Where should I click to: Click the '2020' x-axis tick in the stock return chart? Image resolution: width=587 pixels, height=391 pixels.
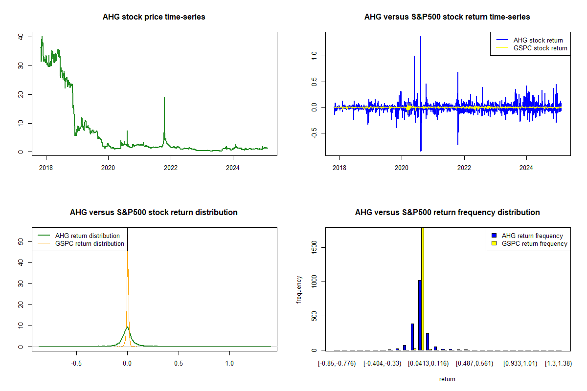[x=402, y=168]
